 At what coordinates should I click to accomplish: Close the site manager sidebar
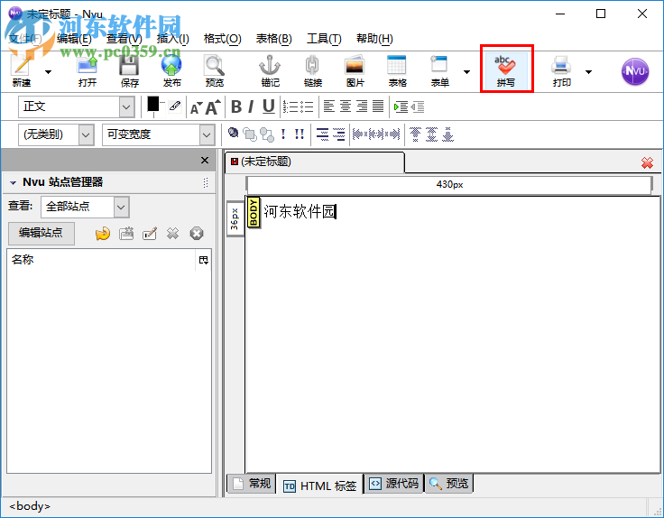coord(205,160)
